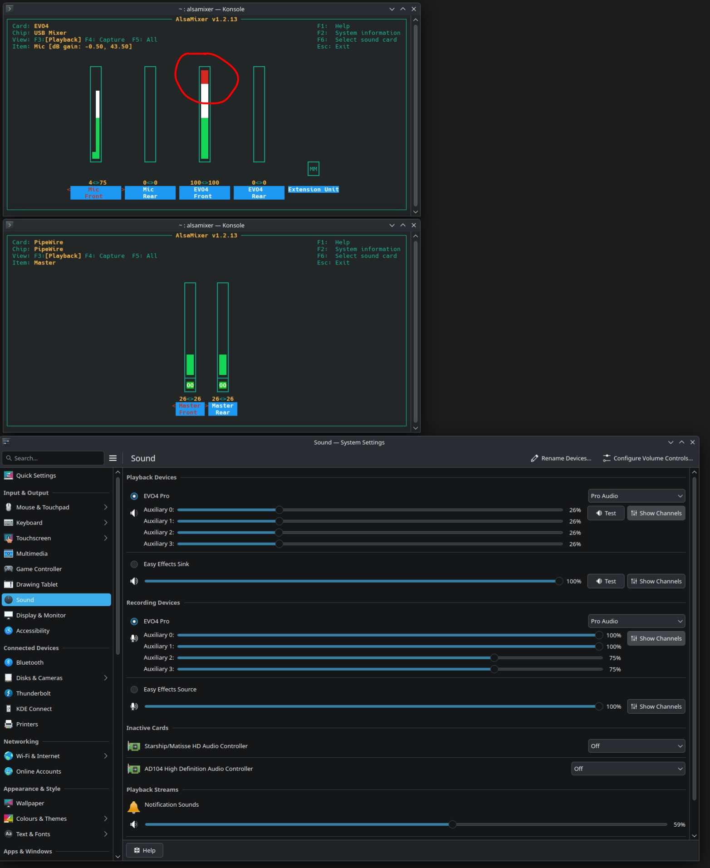
Task: Open Configure Volume Controls...
Action: pyautogui.click(x=648, y=458)
